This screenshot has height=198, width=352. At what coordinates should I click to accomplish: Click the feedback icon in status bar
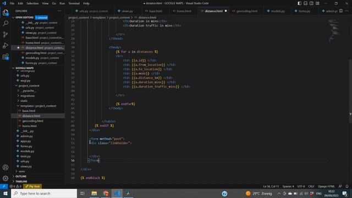[340, 186]
